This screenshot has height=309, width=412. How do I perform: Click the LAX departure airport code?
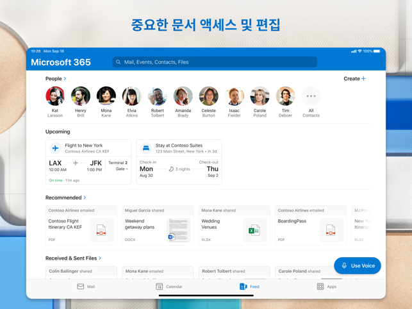pos(55,163)
